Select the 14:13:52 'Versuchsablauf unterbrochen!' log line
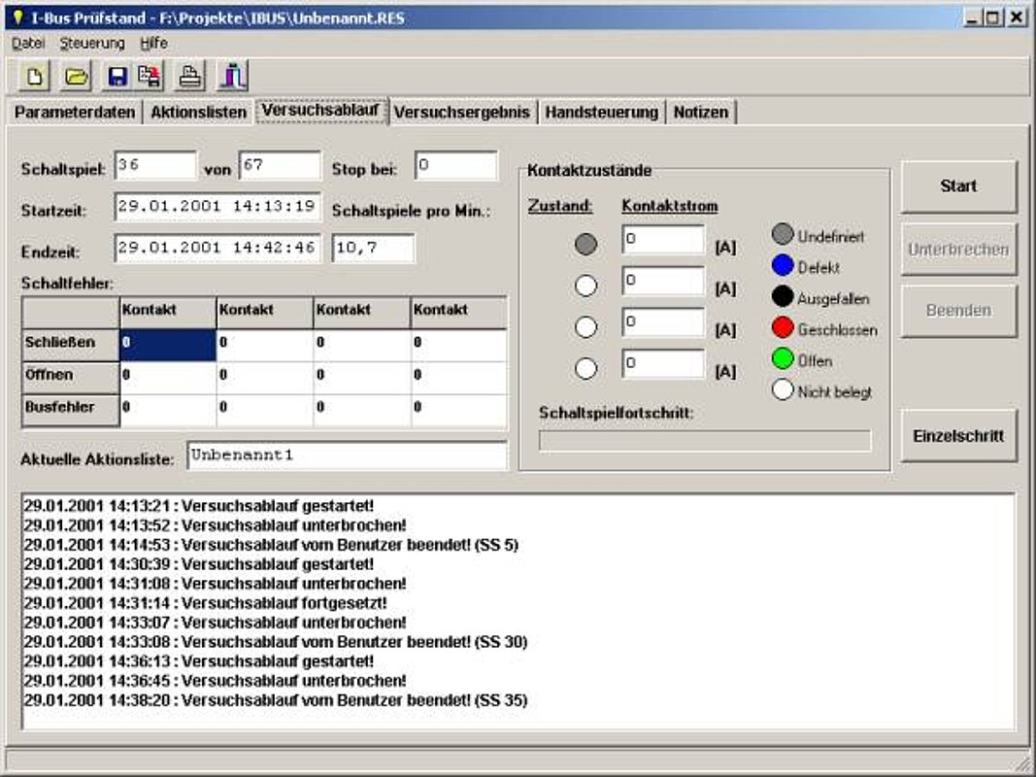1036x777 pixels. (x=216, y=525)
